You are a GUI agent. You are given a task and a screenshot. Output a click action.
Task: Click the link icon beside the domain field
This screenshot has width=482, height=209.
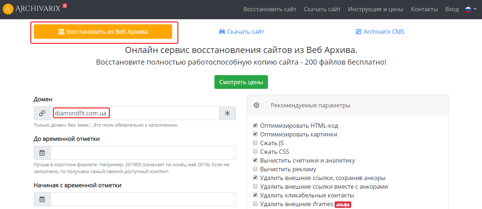(x=42, y=113)
